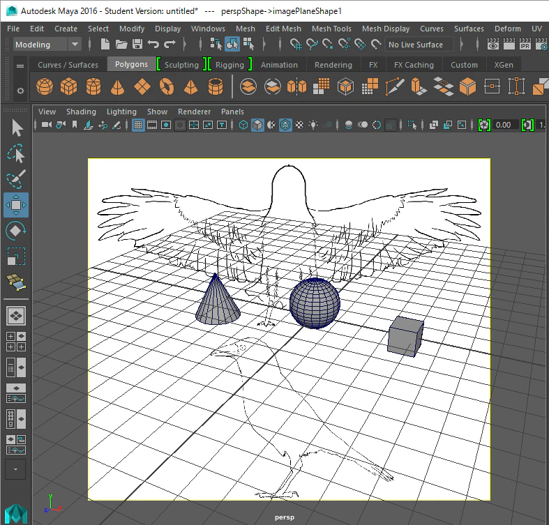This screenshot has height=525, width=549.
Task: Expand the panel layout arrow dropdown
Action: (16, 469)
